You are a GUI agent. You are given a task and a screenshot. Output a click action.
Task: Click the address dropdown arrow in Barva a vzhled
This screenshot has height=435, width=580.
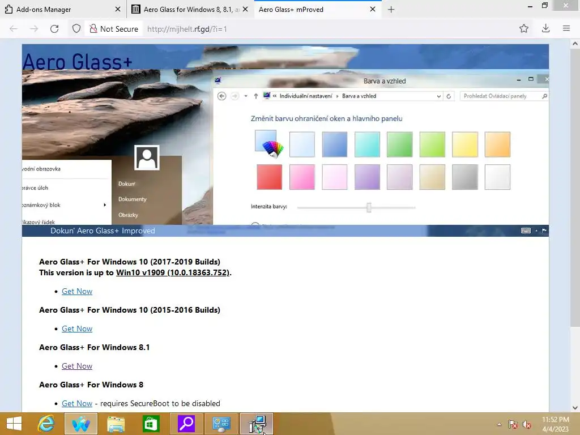point(439,96)
